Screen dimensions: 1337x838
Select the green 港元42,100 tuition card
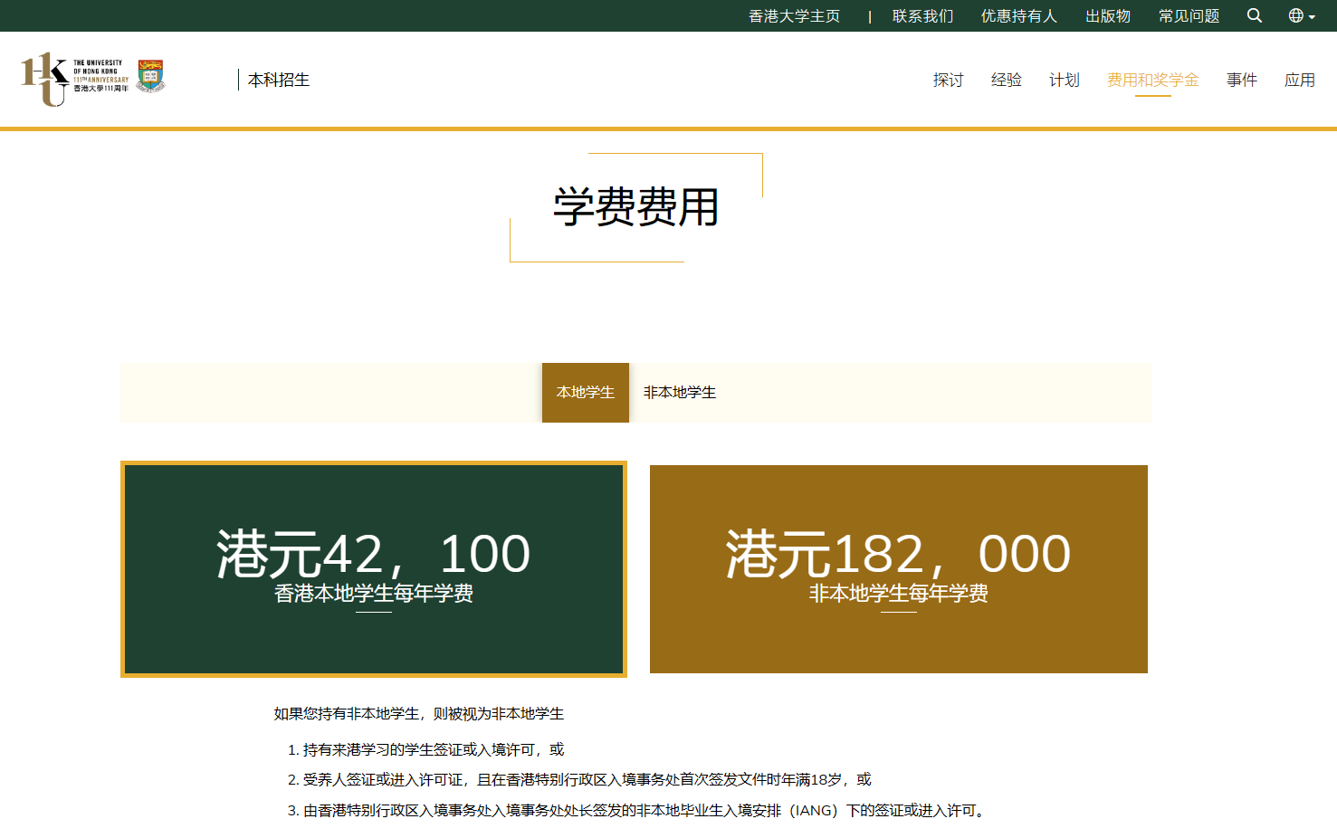click(373, 568)
